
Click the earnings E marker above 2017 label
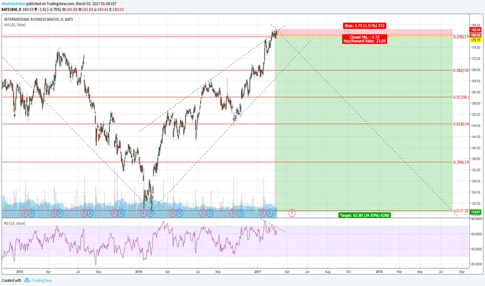coord(263,213)
